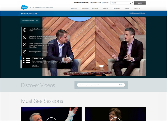Image resolution: width=167 pixels, height=121 pixels.
Task: Play the 'How to Save Time and Money' video
Action: 25,30
